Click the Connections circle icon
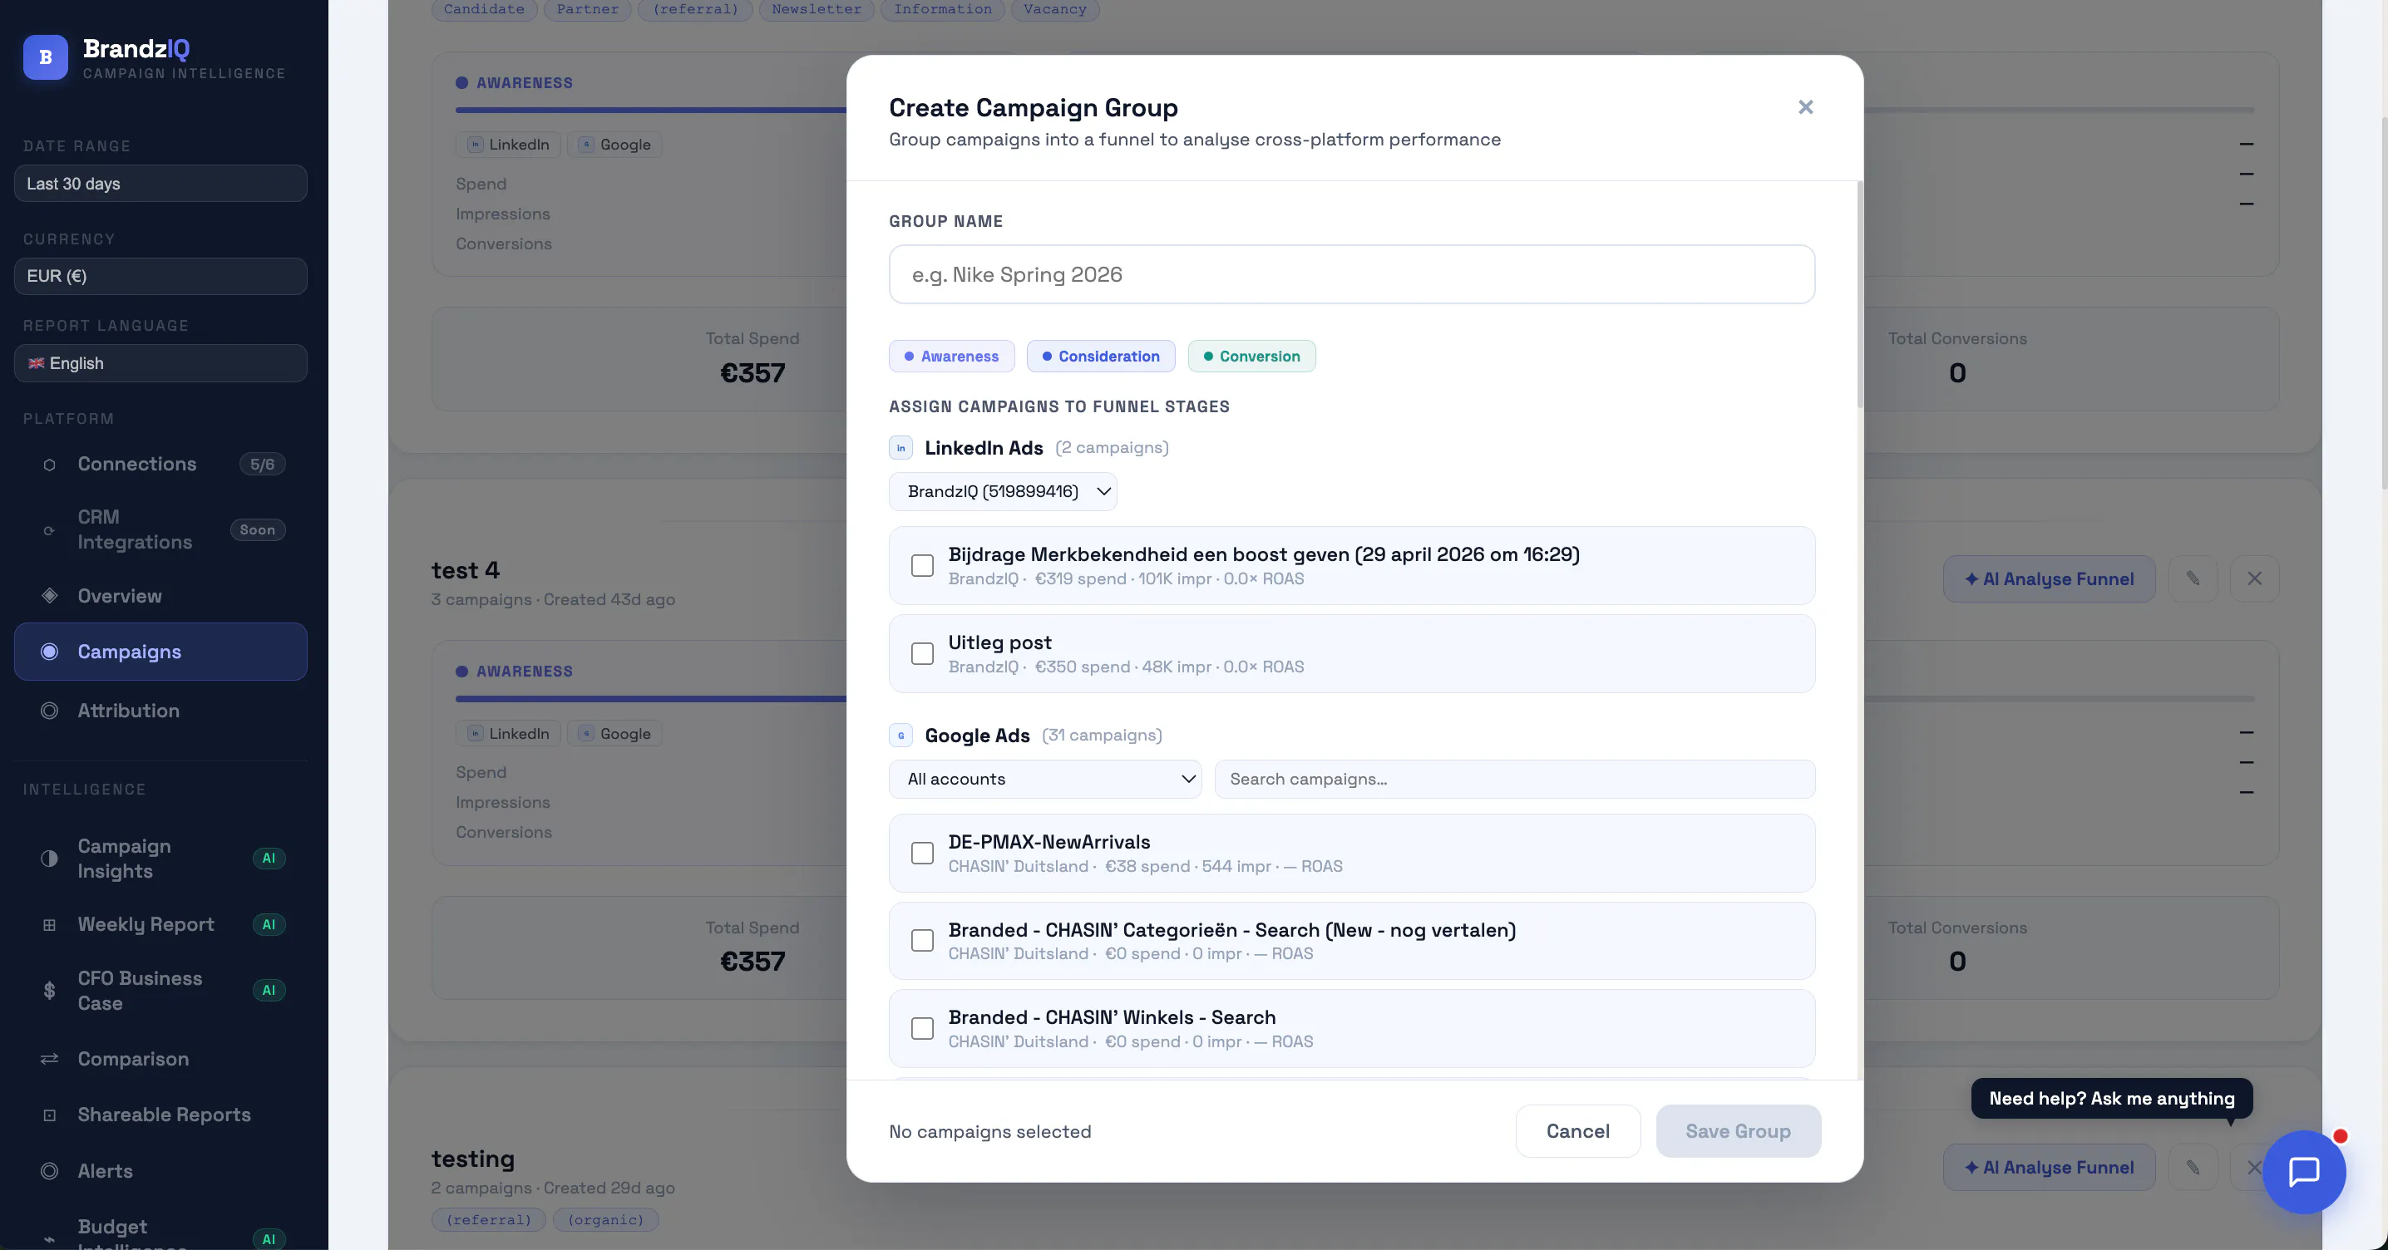This screenshot has width=2388, height=1250. (x=49, y=465)
